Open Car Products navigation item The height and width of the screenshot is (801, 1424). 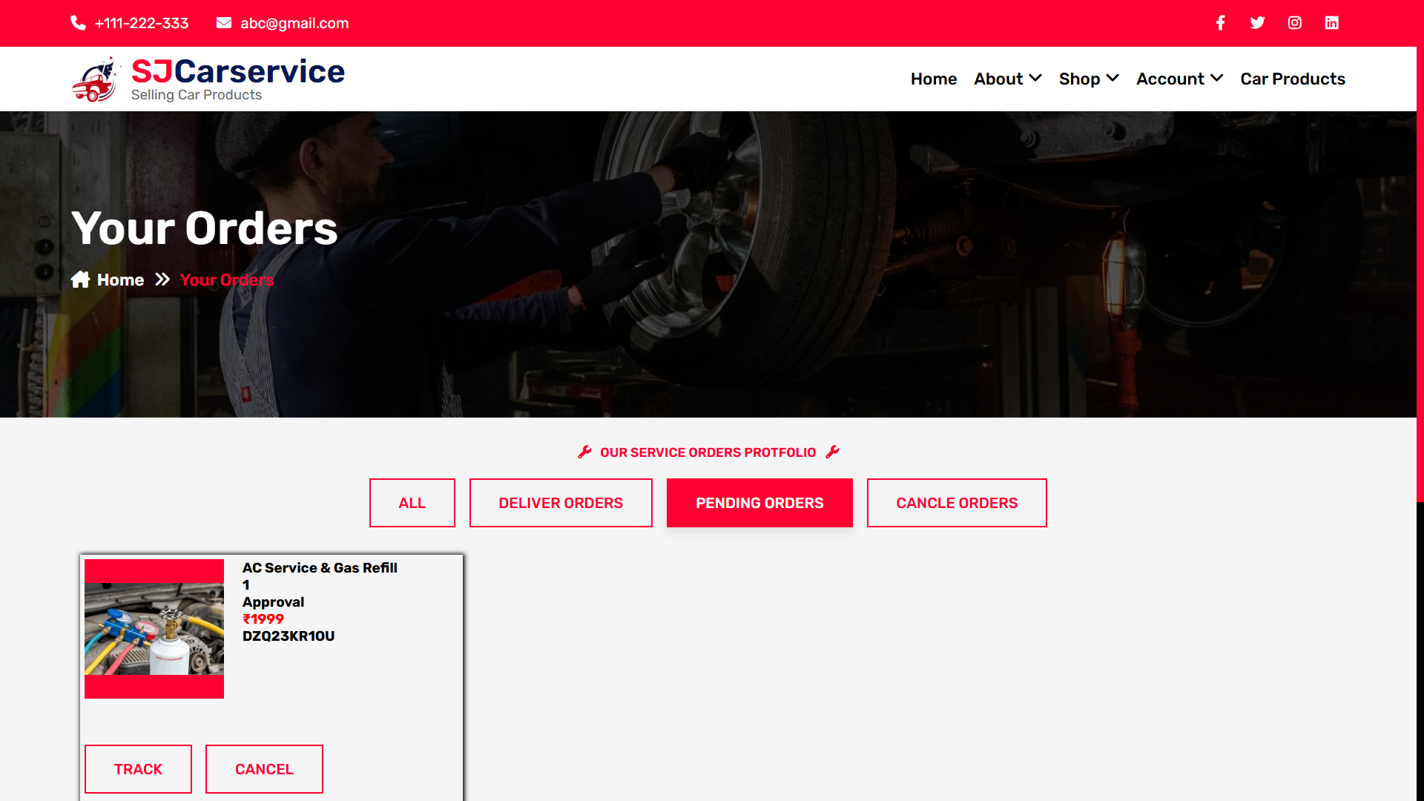coord(1292,79)
